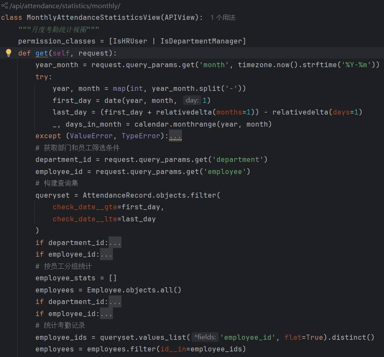Screen dimensions: 384x357
Task: Click the 月度考勤统计视图 docstring
Action: 59,29
